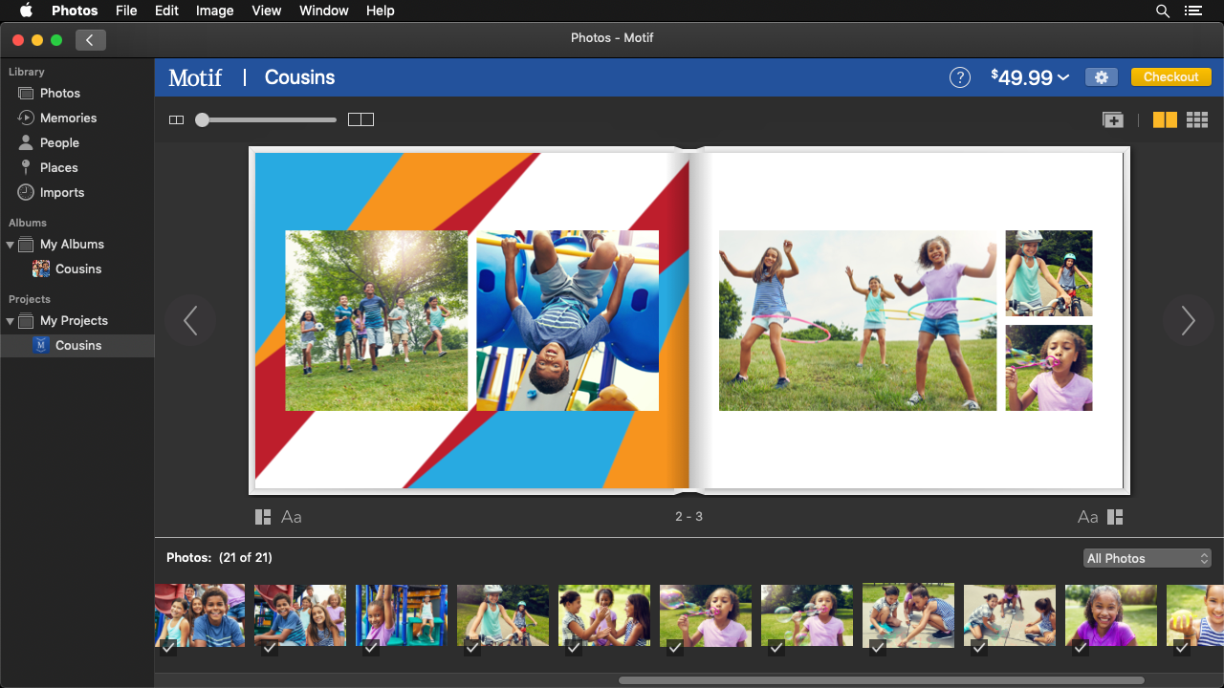Viewport: 1224px width, 688px height.
Task: Go to the previous page spread
Action: pyautogui.click(x=189, y=320)
